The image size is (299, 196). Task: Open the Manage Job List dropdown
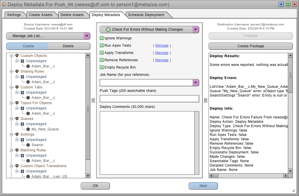pyautogui.click(x=48, y=36)
